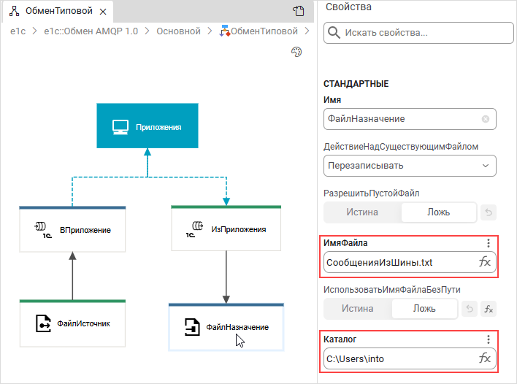This screenshot has height=384, width=517.
Task: Select the ОбменТиповой tab
Action: (58, 11)
